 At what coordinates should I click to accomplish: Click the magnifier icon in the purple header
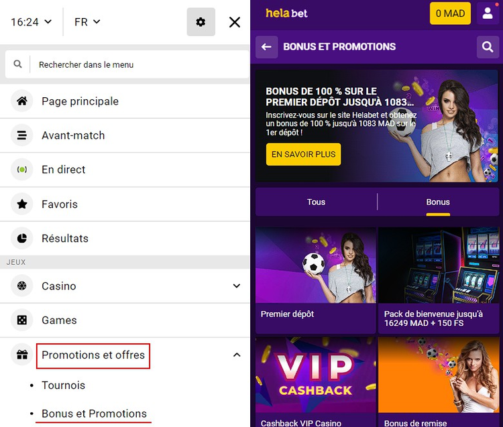pyautogui.click(x=488, y=47)
